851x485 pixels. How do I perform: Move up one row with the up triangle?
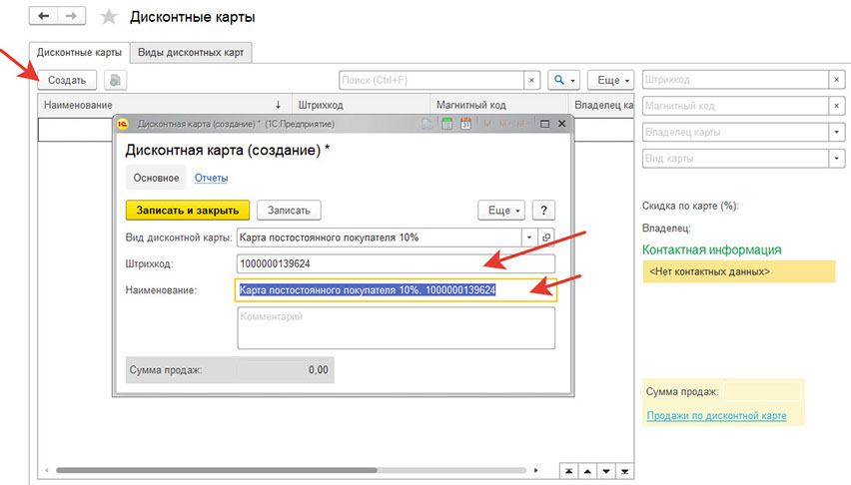(587, 471)
